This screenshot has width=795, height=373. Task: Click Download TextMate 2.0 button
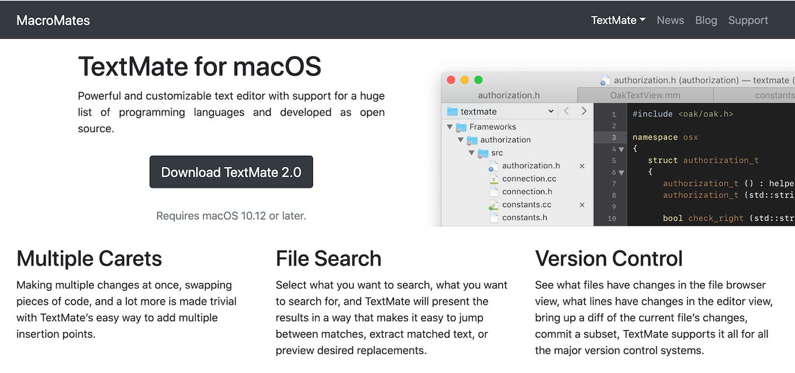pyautogui.click(x=231, y=172)
